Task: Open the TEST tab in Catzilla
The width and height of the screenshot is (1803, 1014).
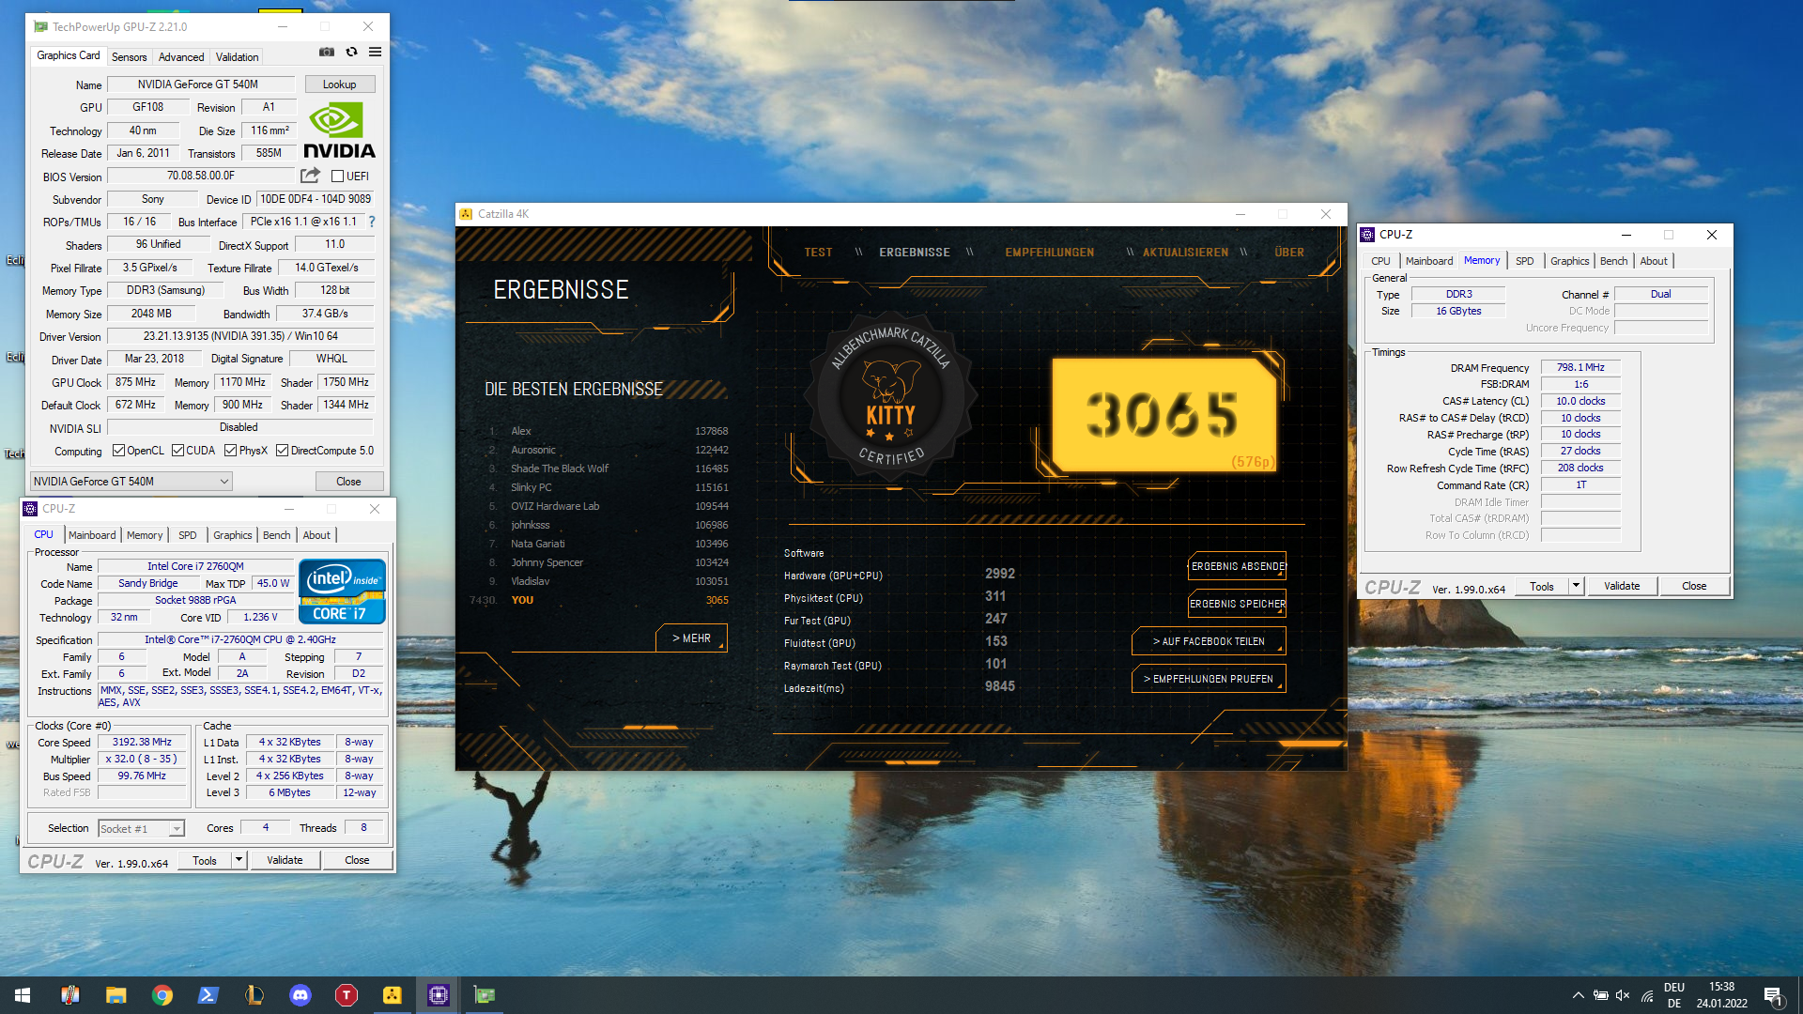Action: tap(818, 253)
